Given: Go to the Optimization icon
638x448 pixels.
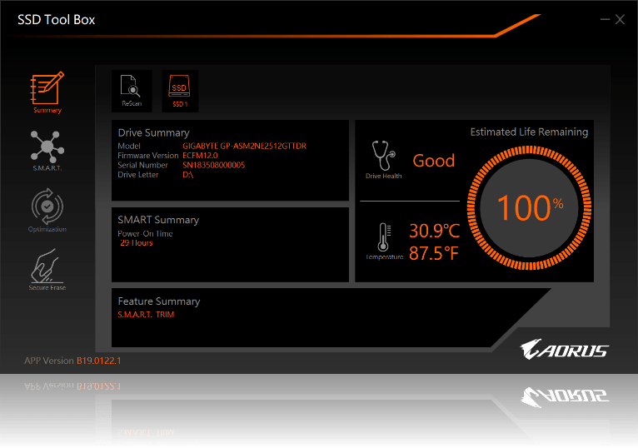Looking at the screenshot, I should tap(47, 208).
